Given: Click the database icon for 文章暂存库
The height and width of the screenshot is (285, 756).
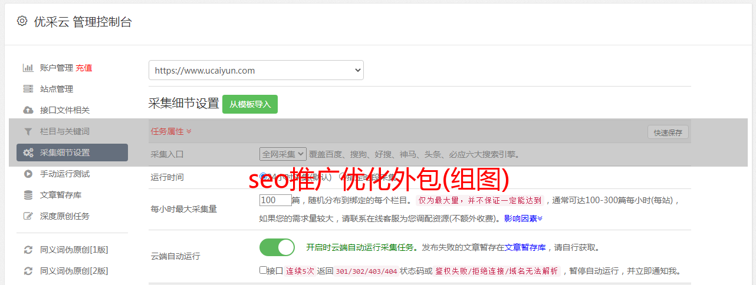Looking at the screenshot, I should pos(28,195).
